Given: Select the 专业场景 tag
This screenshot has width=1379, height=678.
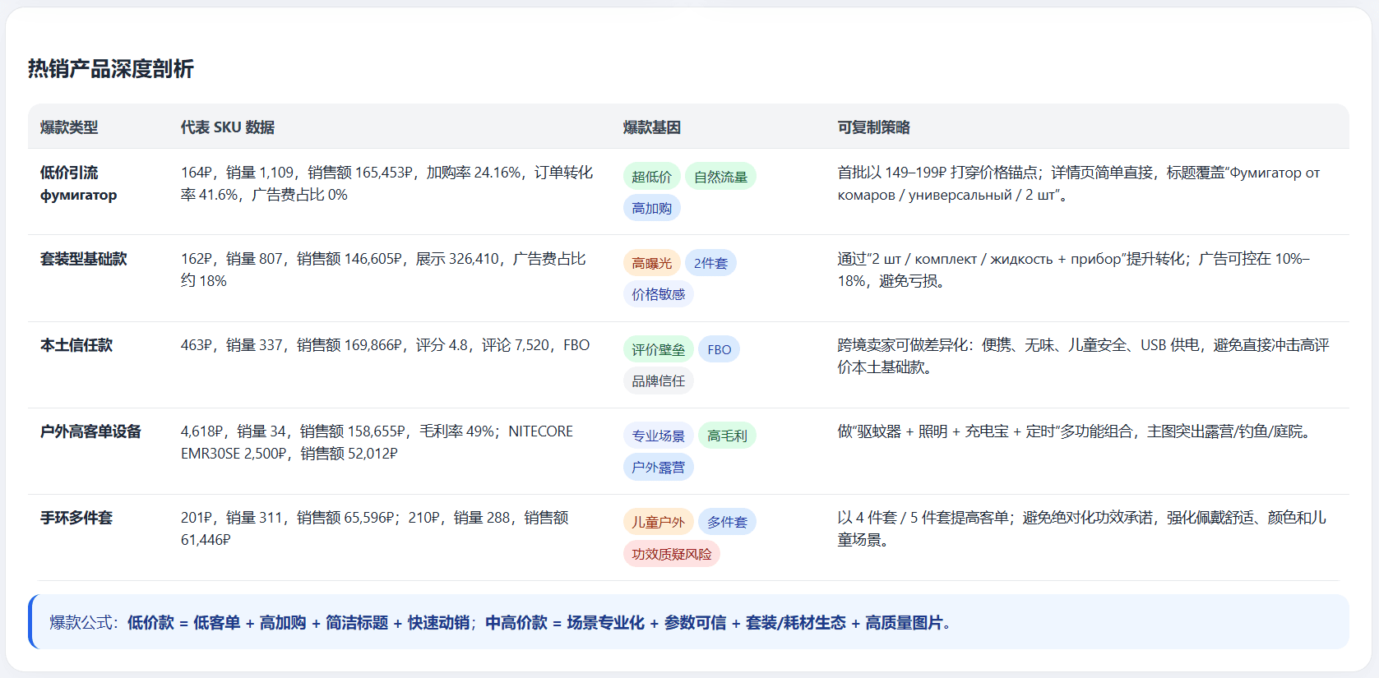Looking at the screenshot, I should point(658,436).
